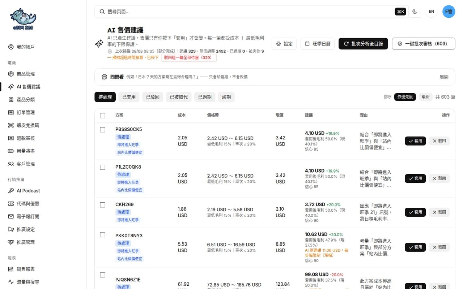
Task: Sort suggestions by 最新
Action: 426,97
